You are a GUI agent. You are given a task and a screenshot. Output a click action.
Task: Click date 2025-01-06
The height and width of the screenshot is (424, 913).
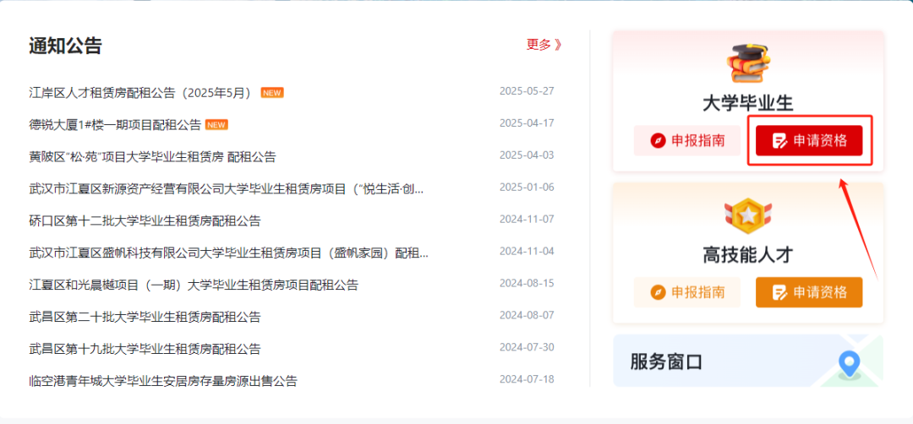tap(527, 188)
